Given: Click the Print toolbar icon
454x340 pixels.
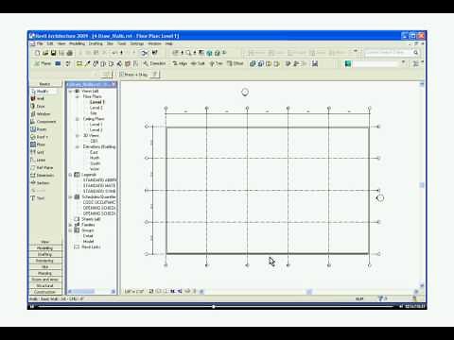Looking at the screenshot, I should click(x=70, y=53).
